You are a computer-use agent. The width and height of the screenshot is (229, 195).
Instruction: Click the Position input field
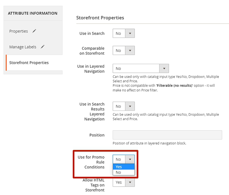pos(167,135)
